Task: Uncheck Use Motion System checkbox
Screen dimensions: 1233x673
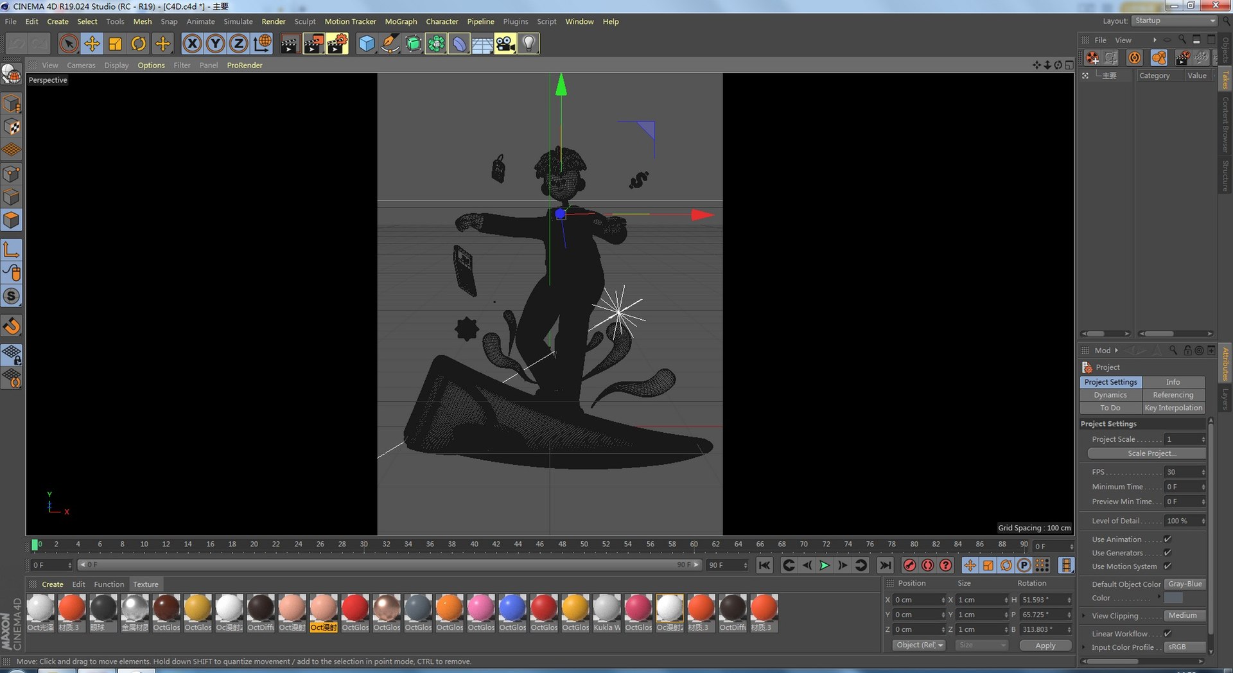Action: [x=1167, y=566]
